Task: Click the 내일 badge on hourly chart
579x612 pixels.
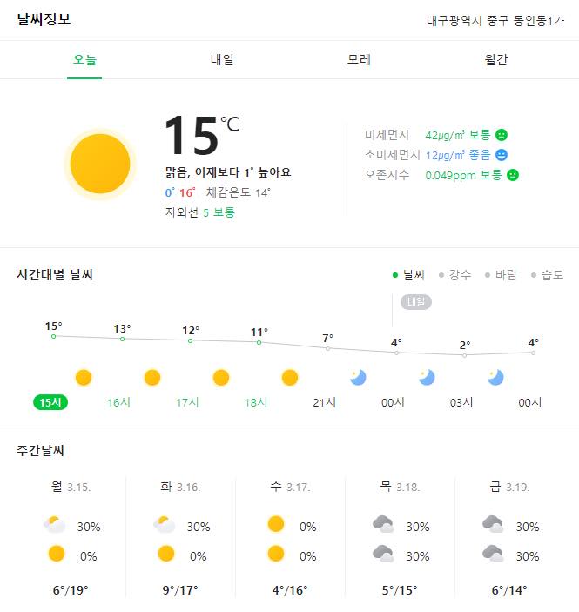Action: pyautogui.click(x=416, y=302)
